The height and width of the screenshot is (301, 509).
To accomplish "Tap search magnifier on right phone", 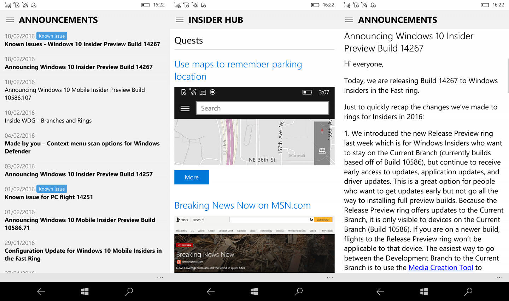I will click(468, 291).
